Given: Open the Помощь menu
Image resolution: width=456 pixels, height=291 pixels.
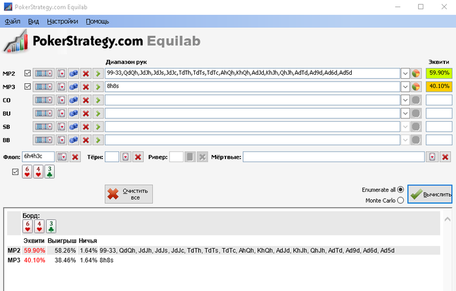Looking at the screenshot, I should pyautogui.click(x=98, y=21).
